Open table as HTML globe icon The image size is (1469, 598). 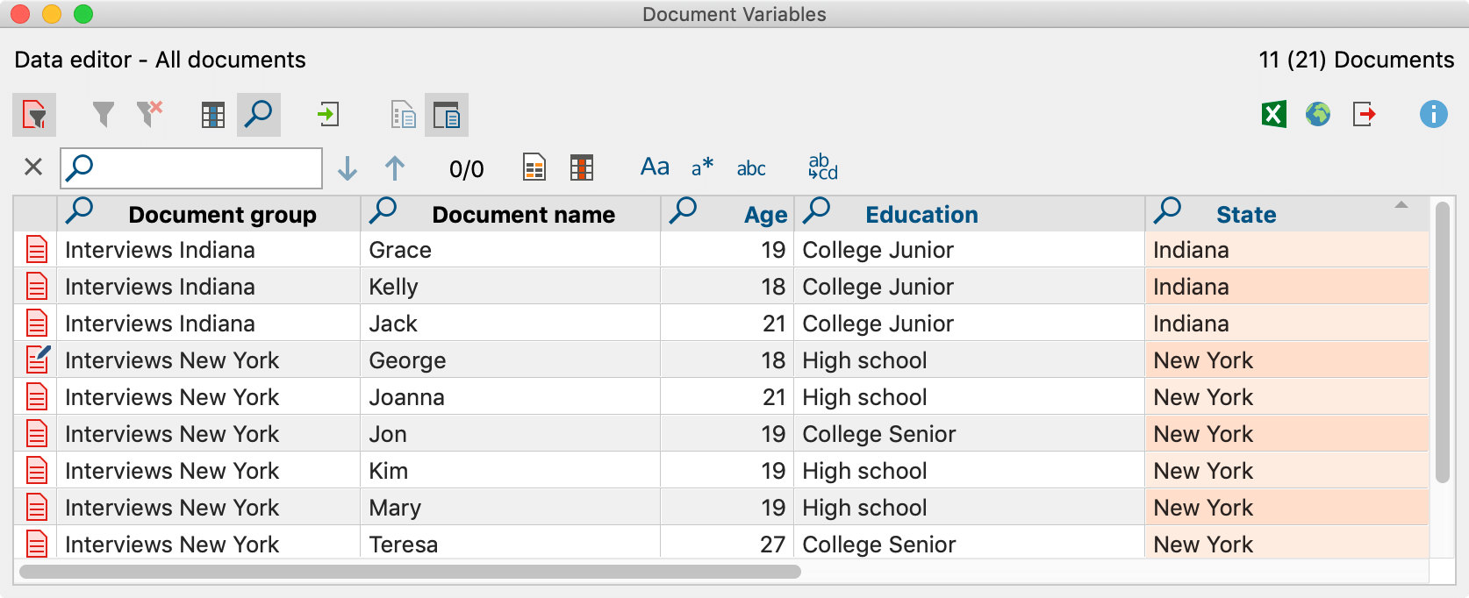pos(1318,114)
